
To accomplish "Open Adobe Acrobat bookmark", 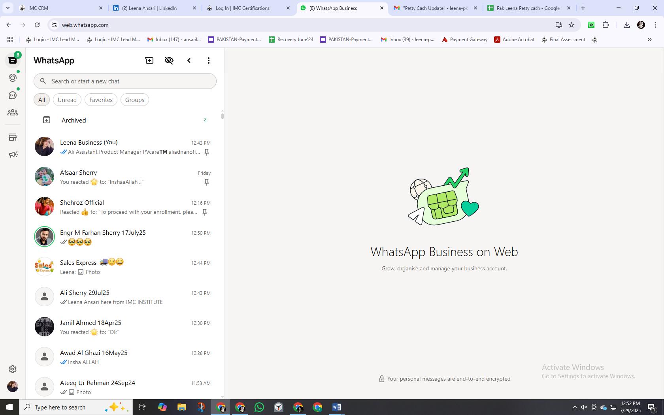I will 514,40.
